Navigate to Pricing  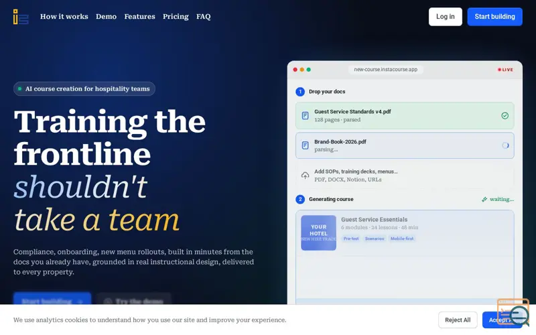tap(176, 16)
